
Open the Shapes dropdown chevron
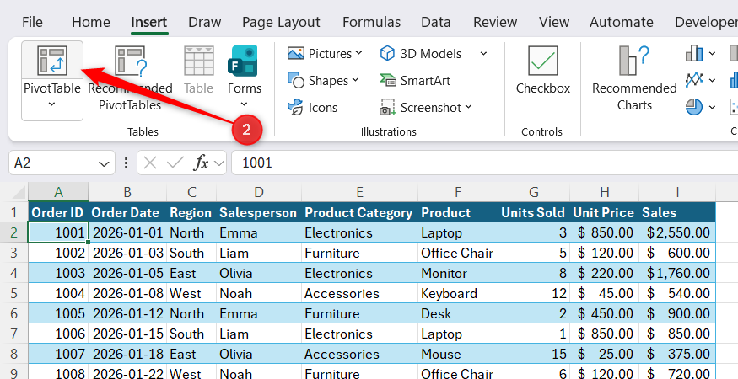[355, 80]
